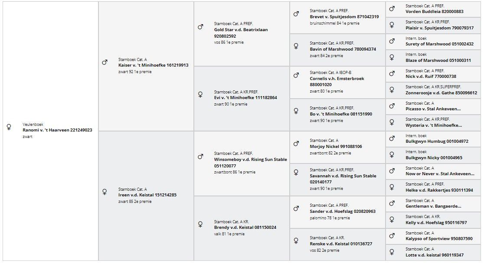Open Brevet v. Spuitjesdom 871042319 pedigree

(344, 16)
